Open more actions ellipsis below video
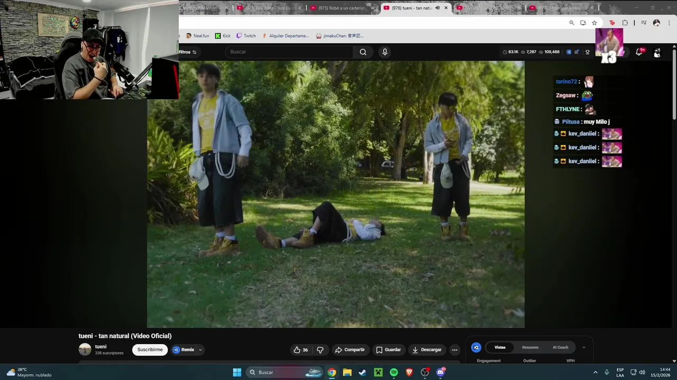 coord(454,350)
